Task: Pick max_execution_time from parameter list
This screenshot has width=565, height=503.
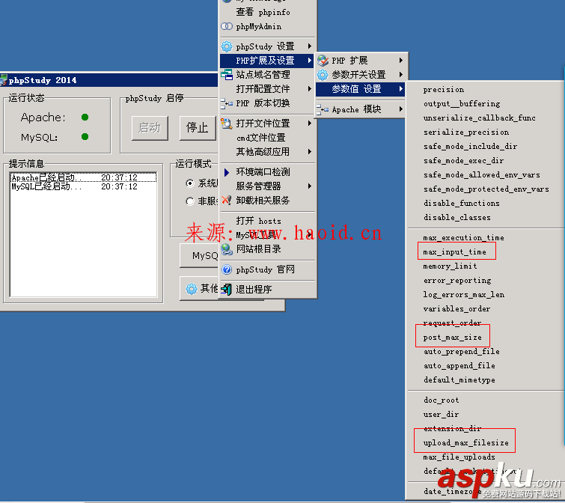Action: 463,237
